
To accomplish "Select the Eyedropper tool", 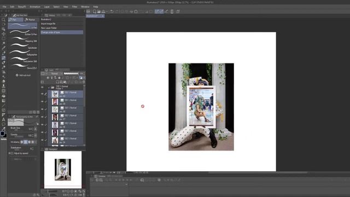I will click(3, 48).
